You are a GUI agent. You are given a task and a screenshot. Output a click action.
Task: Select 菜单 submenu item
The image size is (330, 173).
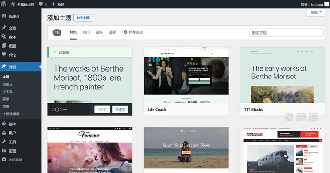point(6,99)
